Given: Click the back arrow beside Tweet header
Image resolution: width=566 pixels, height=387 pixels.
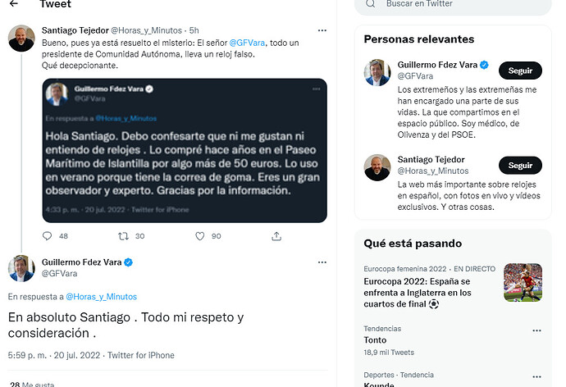Looking at the screenshot, I should click(14, 4).
